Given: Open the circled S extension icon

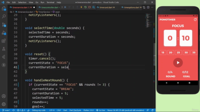Looking at the screenshot, I should tap(4, 65).
